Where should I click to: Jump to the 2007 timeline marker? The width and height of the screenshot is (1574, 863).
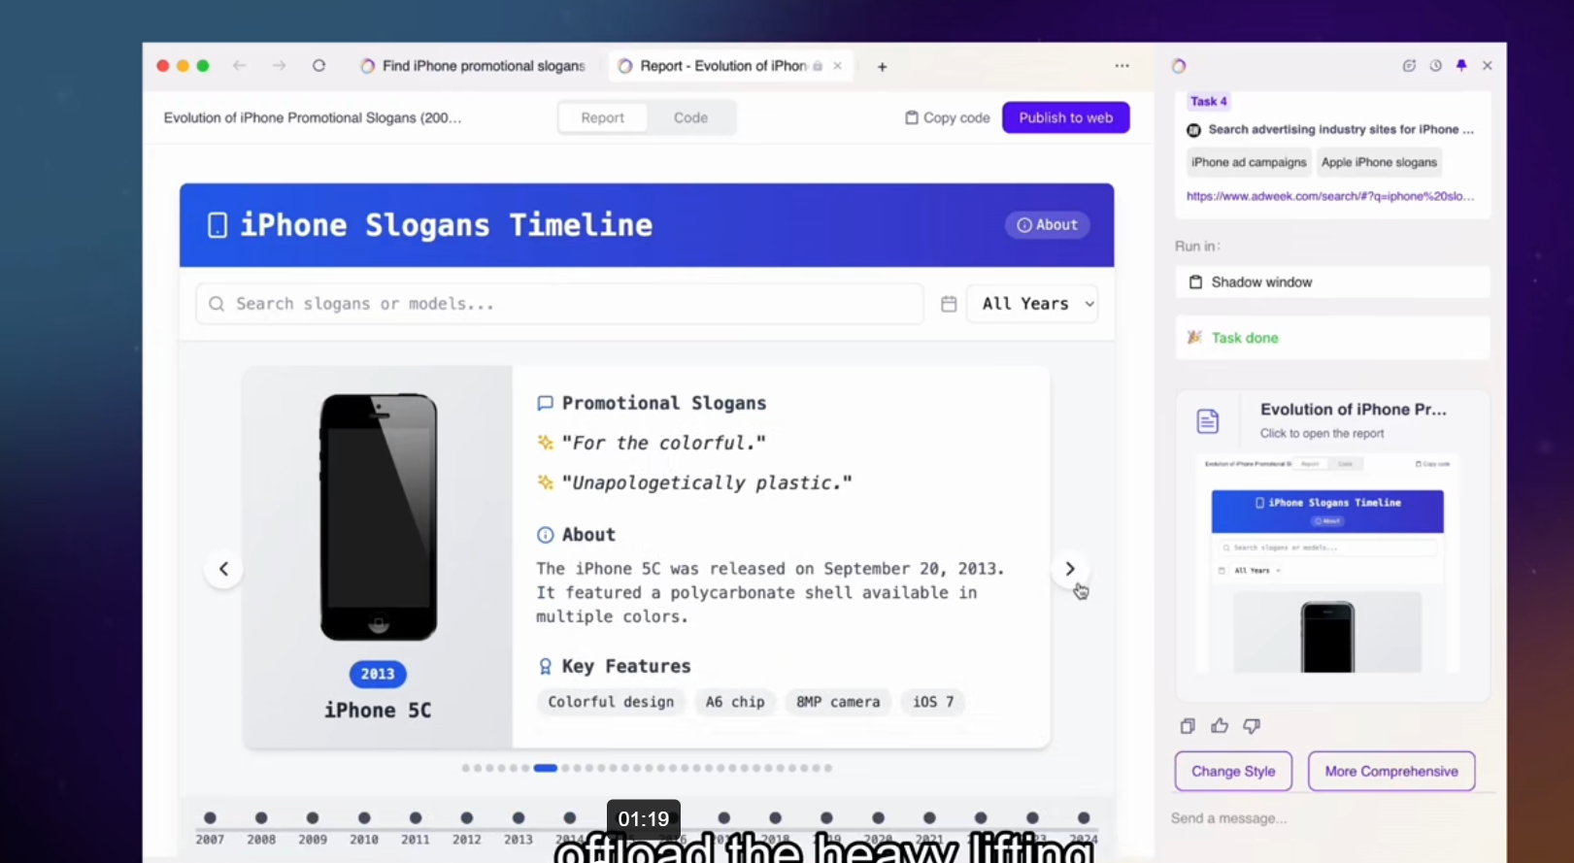pos(210,818)
